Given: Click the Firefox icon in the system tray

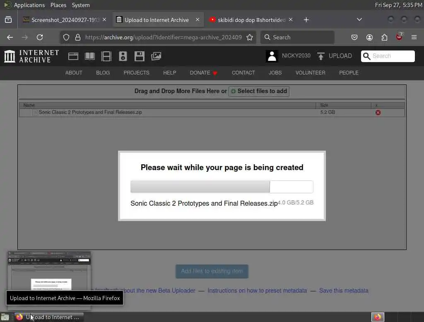Looking at the screenshot, I should point(378,317).
